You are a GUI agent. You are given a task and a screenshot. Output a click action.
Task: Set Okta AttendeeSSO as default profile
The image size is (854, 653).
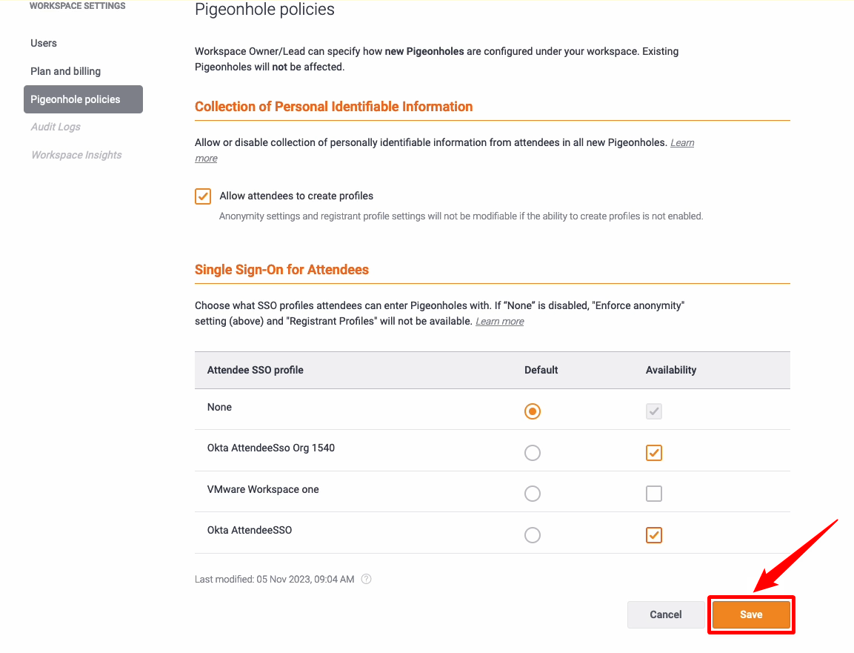tap(532, 535)
